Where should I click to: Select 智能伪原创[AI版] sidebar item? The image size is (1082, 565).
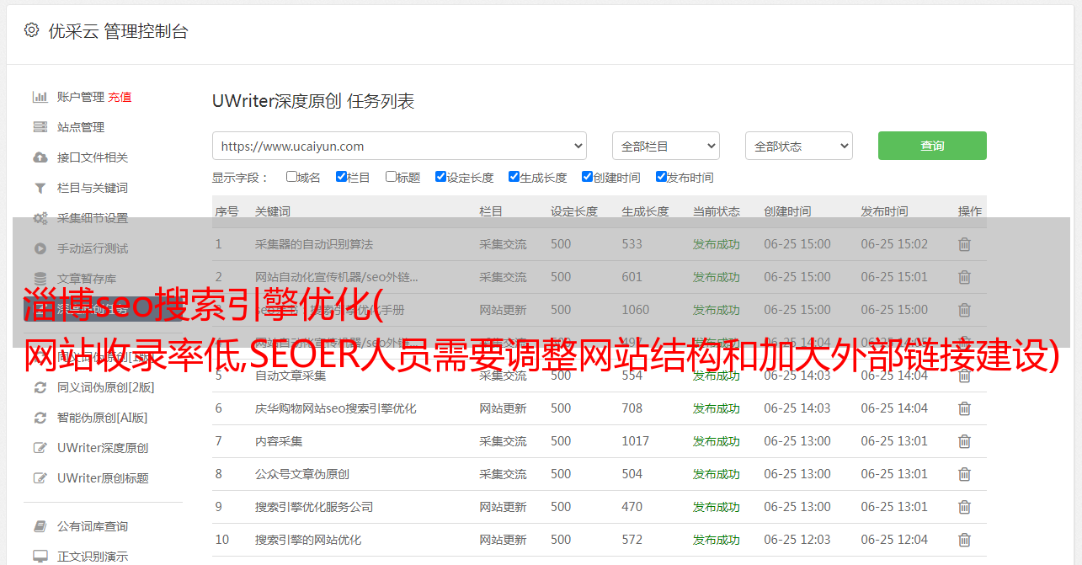pos(102,418)
